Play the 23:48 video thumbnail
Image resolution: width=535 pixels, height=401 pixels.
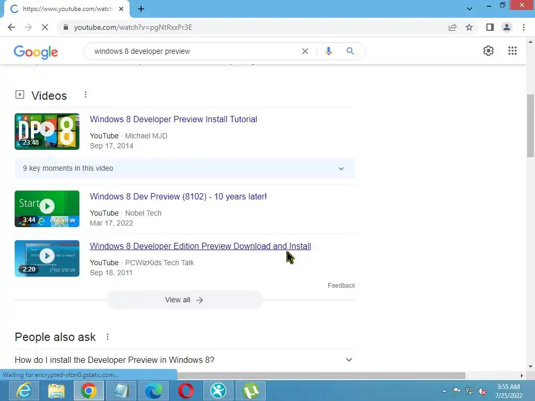(47, 132)
